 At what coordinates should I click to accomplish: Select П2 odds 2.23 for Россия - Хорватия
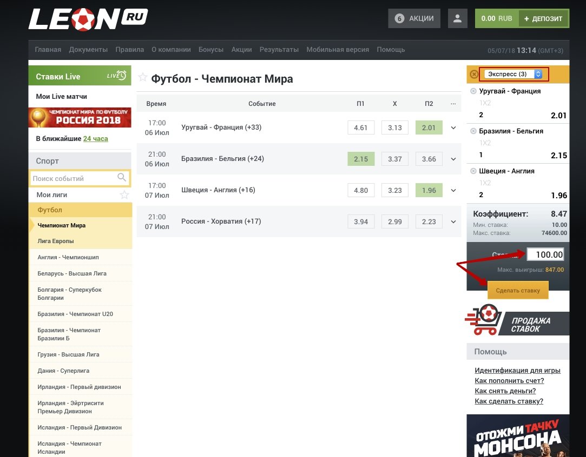[429, 221]
